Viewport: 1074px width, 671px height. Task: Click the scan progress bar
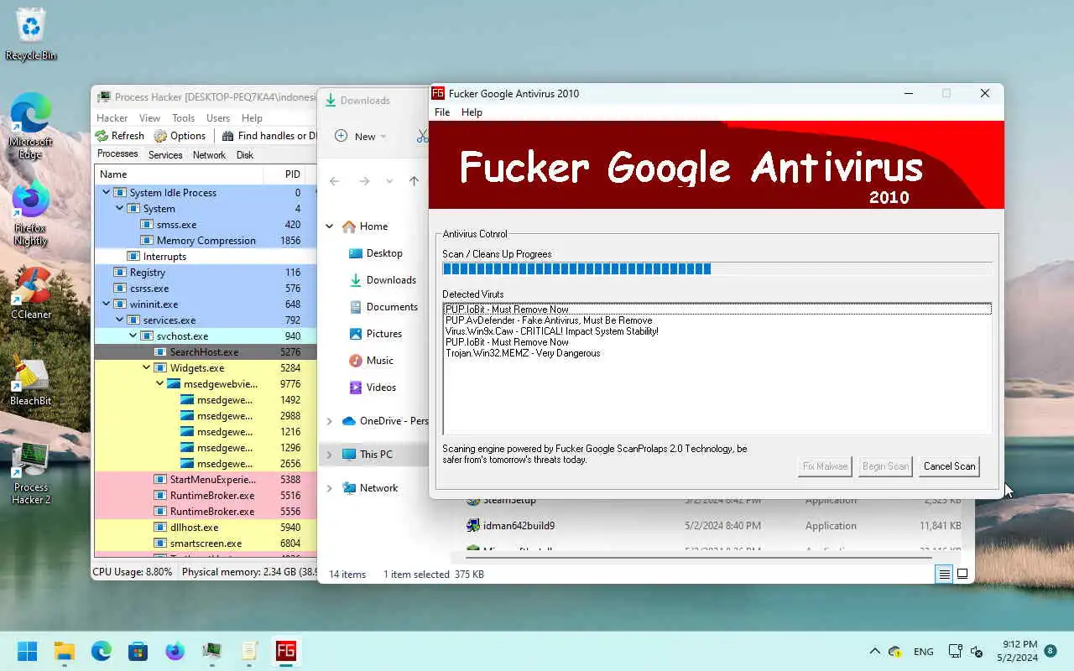pos(717,268)
